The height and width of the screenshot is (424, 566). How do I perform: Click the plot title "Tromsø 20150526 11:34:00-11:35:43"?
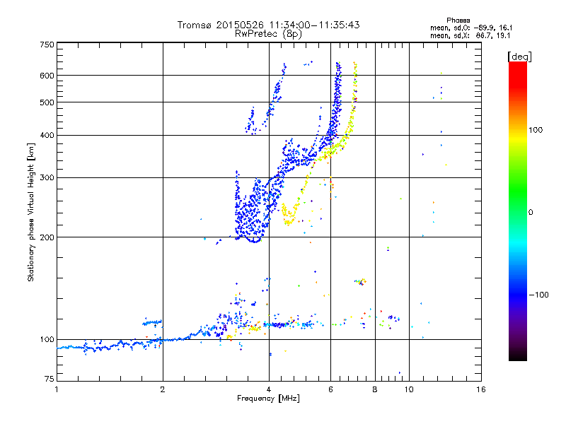(x=268, y=25)
